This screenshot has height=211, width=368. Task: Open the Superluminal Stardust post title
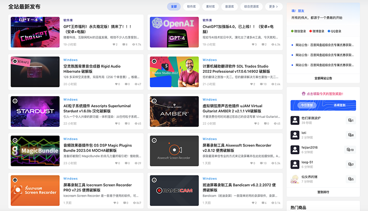97,109
